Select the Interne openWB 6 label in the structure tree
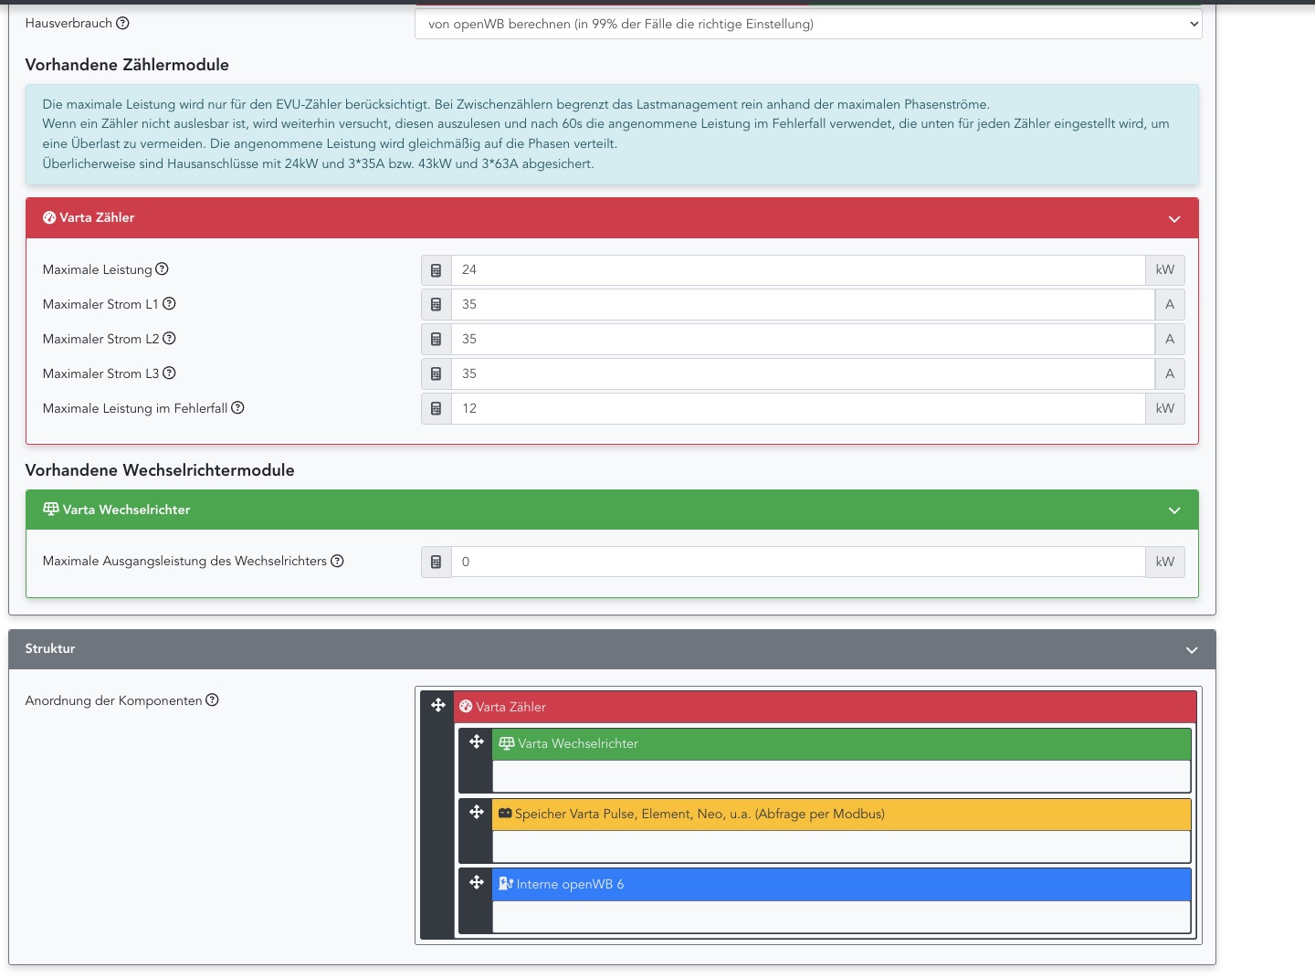 click(x=570, y=884)
